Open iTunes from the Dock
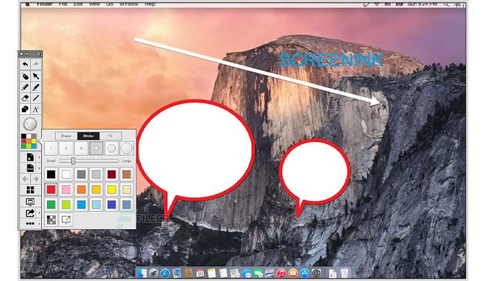486x281 pixels. click(281, 273)
